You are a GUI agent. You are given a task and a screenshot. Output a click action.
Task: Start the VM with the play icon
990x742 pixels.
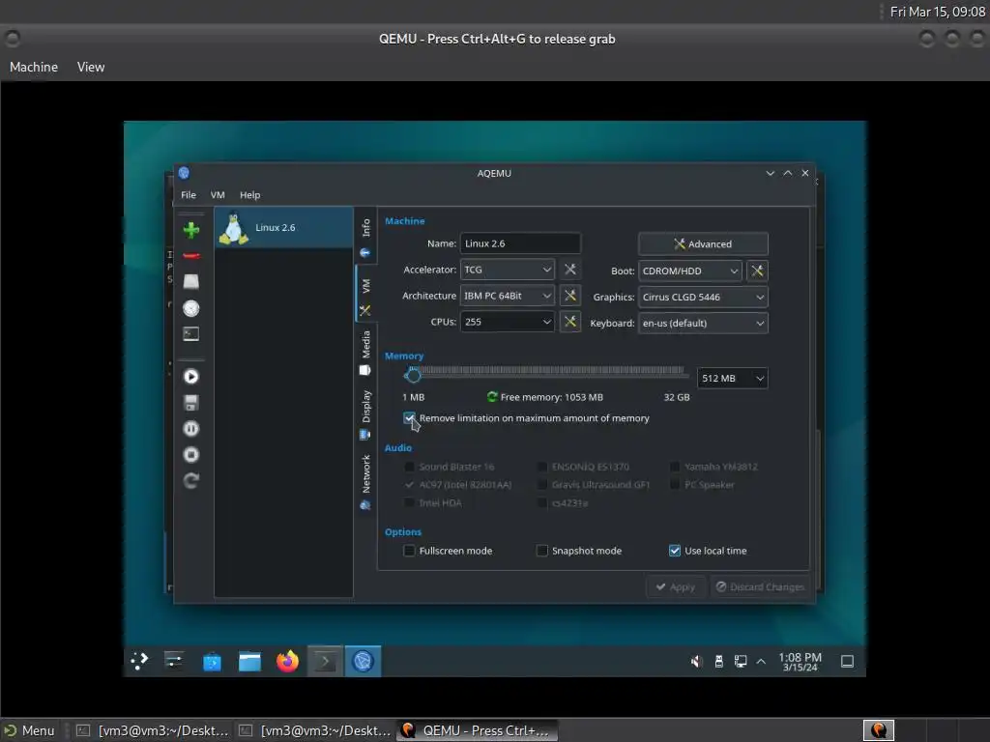click(x=191, y=377)
